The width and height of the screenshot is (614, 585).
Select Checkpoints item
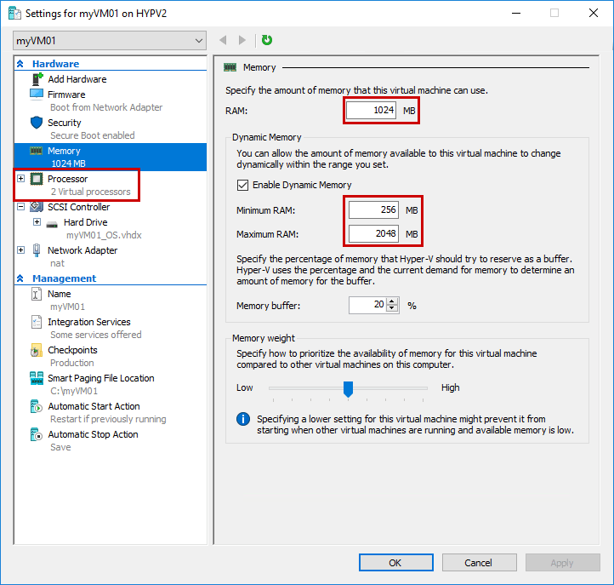click(72, 350)
